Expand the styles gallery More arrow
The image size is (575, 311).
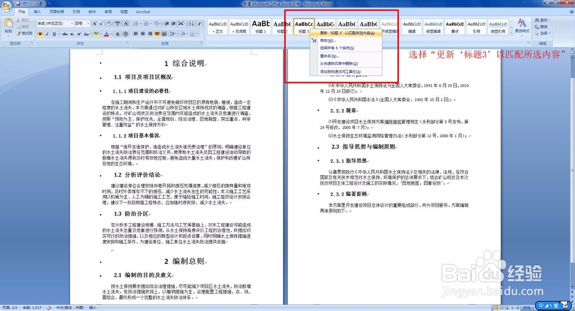(x=511, y=32)
